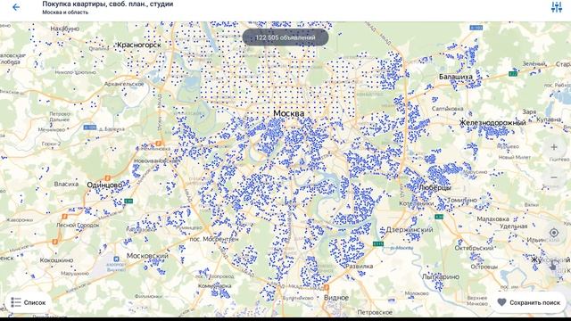
Task: Click Сохранить поиск button
Action: point(529,302)
